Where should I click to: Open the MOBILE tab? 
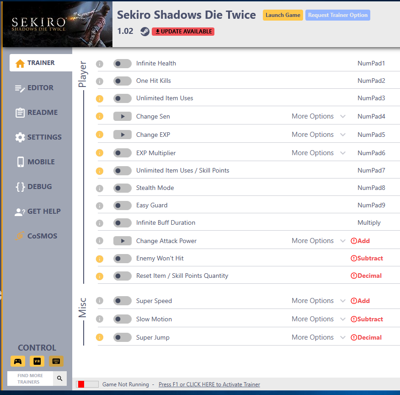[x=35, y=162]
